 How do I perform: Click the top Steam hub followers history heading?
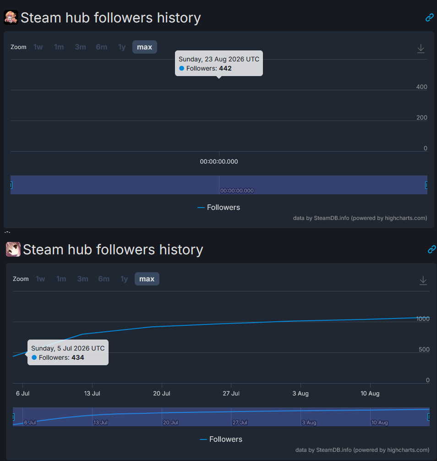(111, 17)
